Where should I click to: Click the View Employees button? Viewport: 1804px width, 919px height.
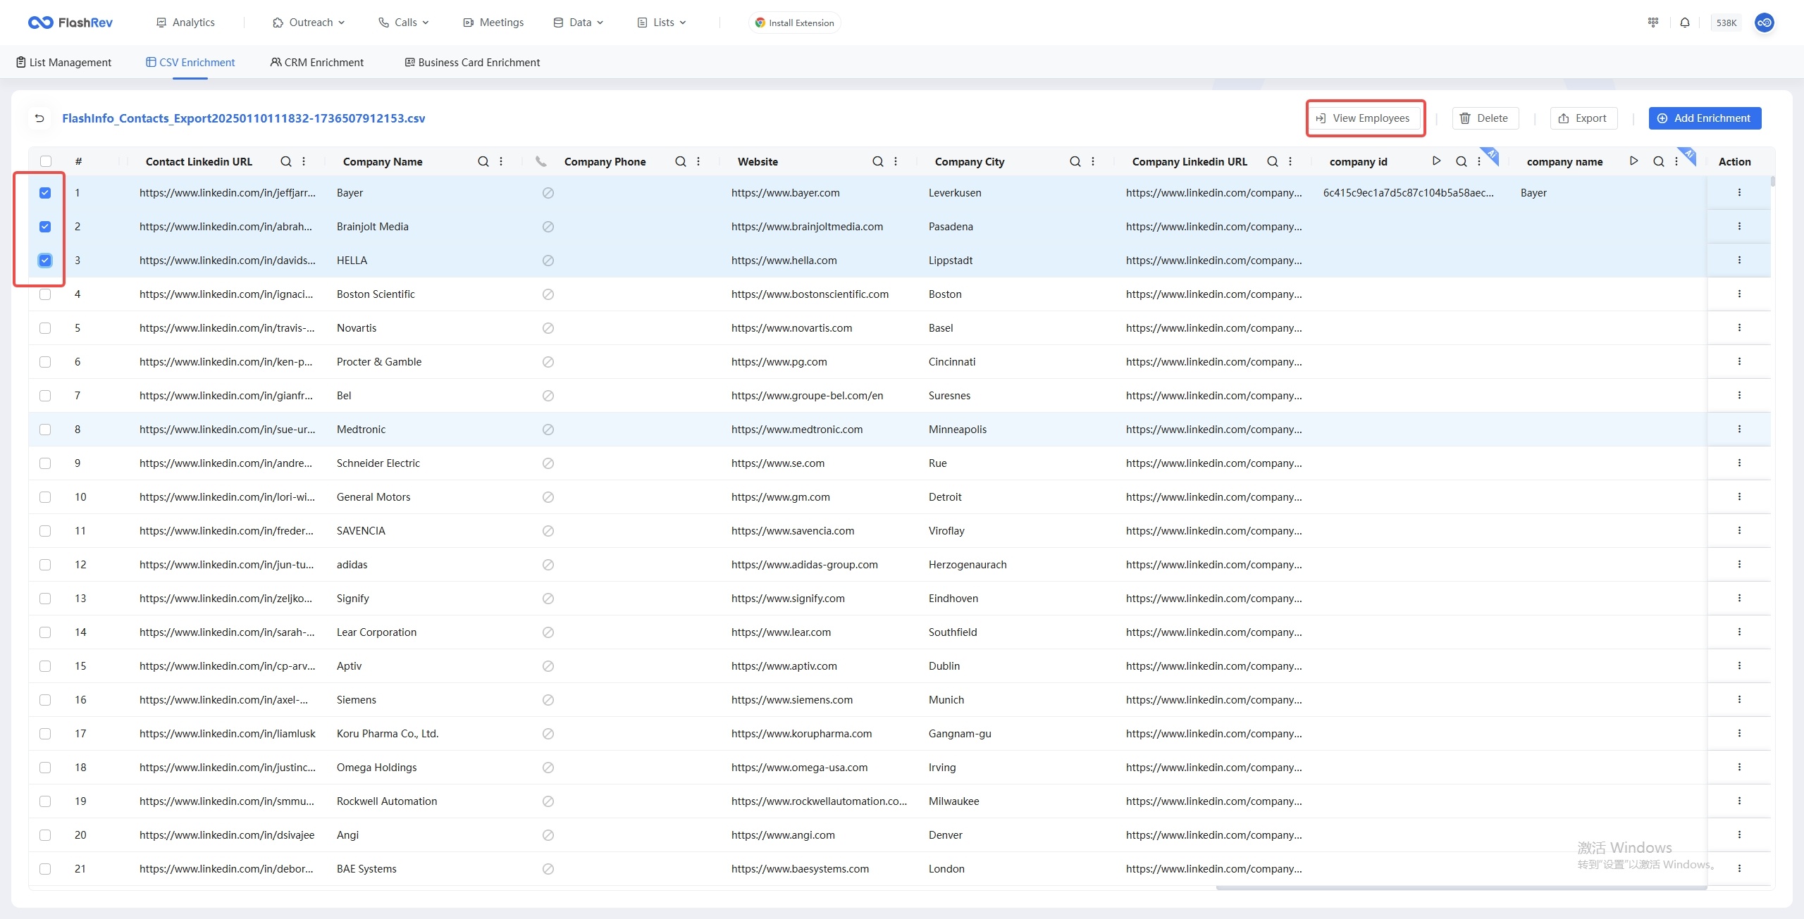tap(1365, 118)
